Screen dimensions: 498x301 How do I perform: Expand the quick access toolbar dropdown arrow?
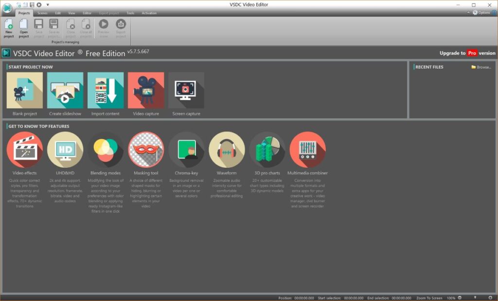point(48,5)
